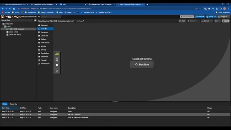Select Start all VMs and Containers row
The height and width of the screenshot is (130, 231).
pos(115,117)
